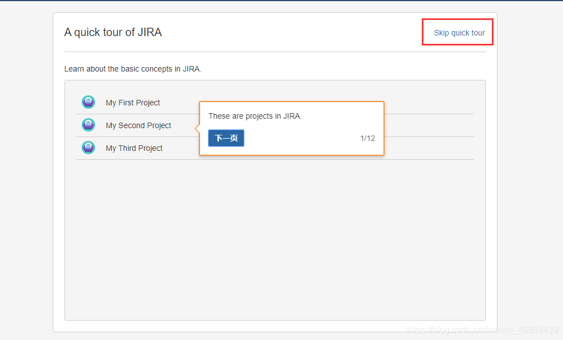Select the My Third Project avatar icon
563x340 pixels.
88,148
